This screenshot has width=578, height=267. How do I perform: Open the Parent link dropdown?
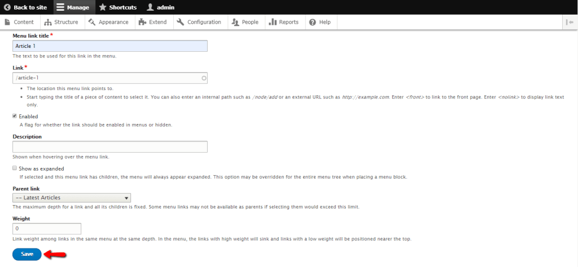click(x=72, y=198)
